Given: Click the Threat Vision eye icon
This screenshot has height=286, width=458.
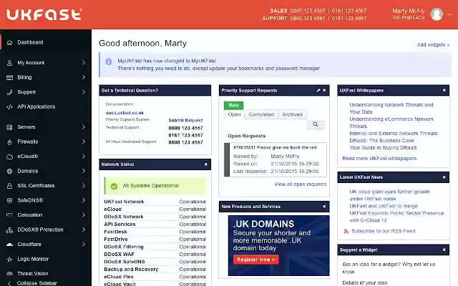Looking at the screenshot, I should click(x=9, y=274).
